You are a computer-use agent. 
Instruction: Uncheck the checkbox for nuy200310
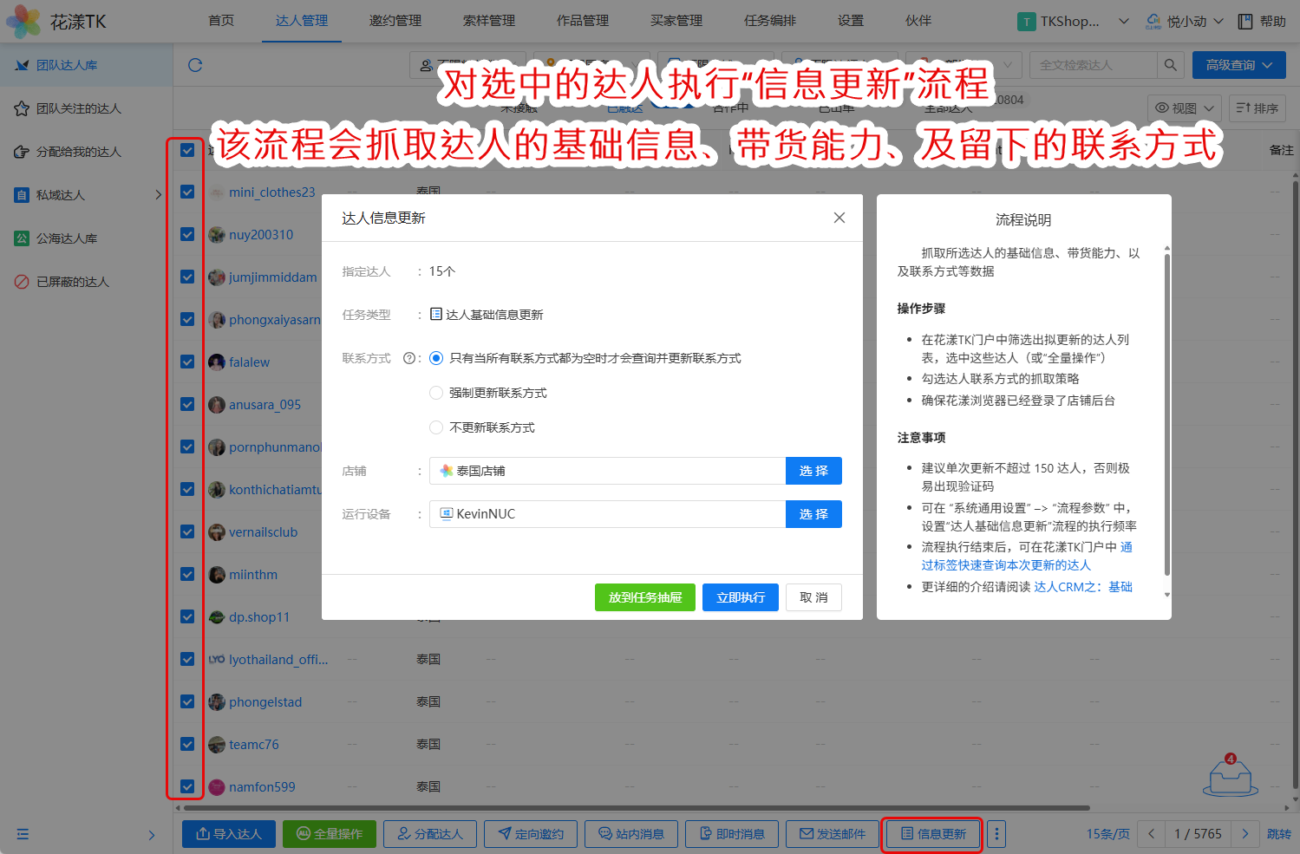click(x=187, y=234)
